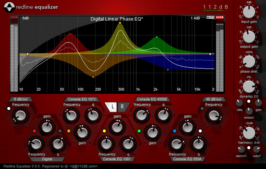This screenshot has height=169, width=266.
Task: Click the output gain knob
Action: point(249,37)
